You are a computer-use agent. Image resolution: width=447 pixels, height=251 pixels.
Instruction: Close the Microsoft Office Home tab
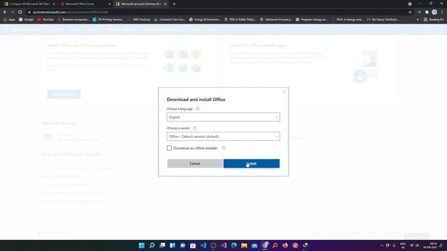(x=110, y=4)
